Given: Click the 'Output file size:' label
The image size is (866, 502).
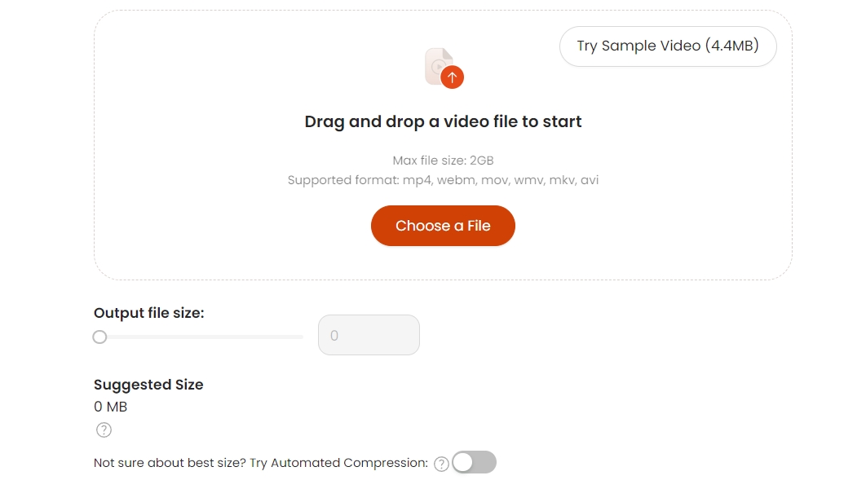Looking at the screenshot, I should [x=148, y=313].
